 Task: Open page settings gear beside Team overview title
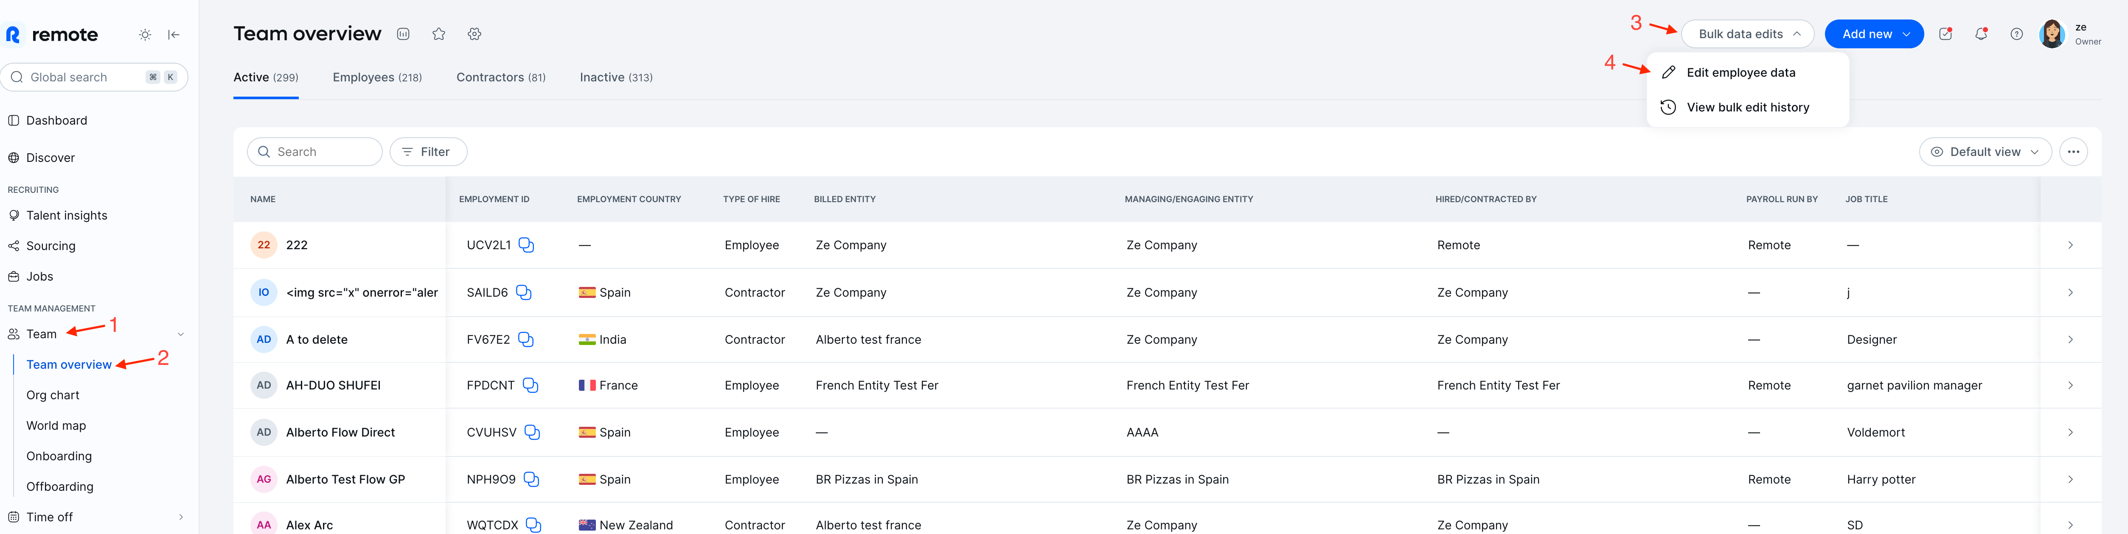[x=474, y=34]
